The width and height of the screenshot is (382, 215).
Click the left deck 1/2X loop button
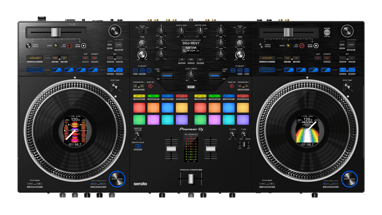[x=55, y=58]
